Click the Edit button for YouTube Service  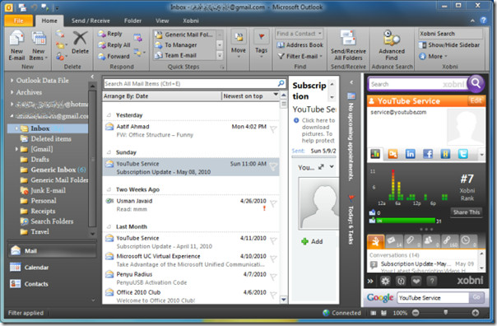click(476, 100)
